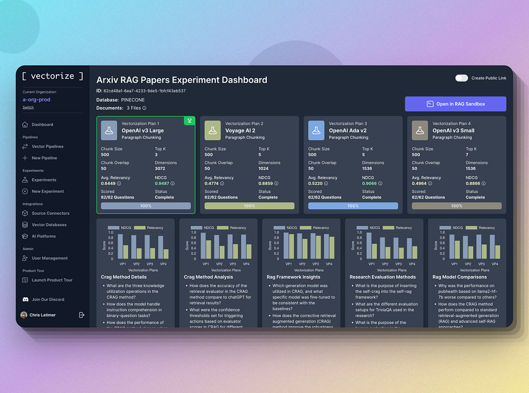Select the OpenAI Ada v2 vectorization plan card
The height and width of the screenshot is (393, 529).
point(353,165)
